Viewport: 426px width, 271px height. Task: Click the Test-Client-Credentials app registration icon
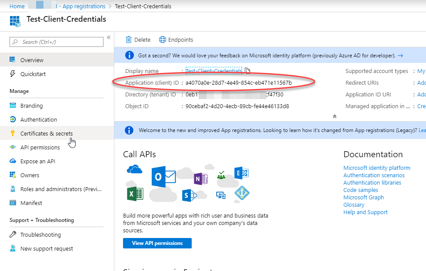click(x=15, y=21)
